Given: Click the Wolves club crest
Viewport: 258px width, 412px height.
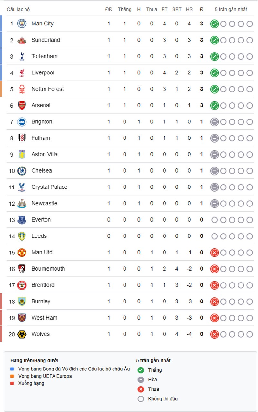Looking at the screenshot, I should pos(22,334).
